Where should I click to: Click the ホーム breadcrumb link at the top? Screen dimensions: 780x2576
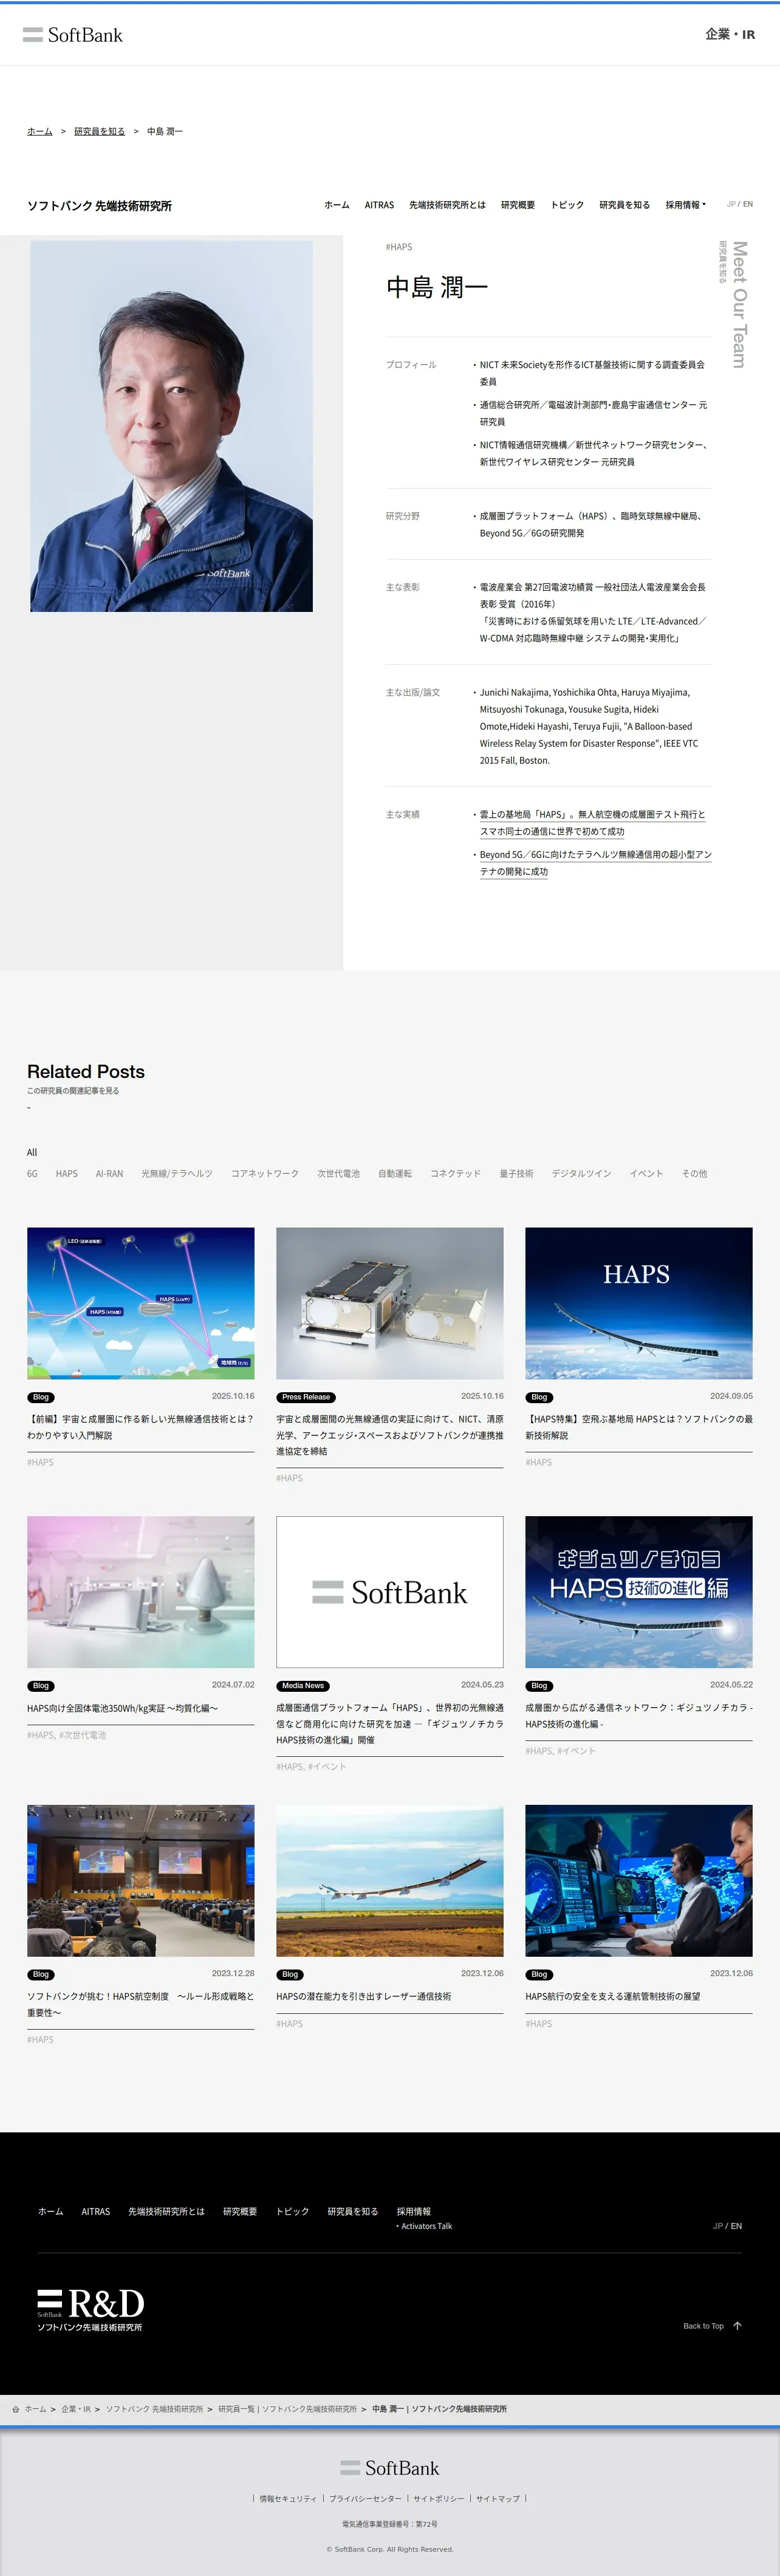(40, 131)
